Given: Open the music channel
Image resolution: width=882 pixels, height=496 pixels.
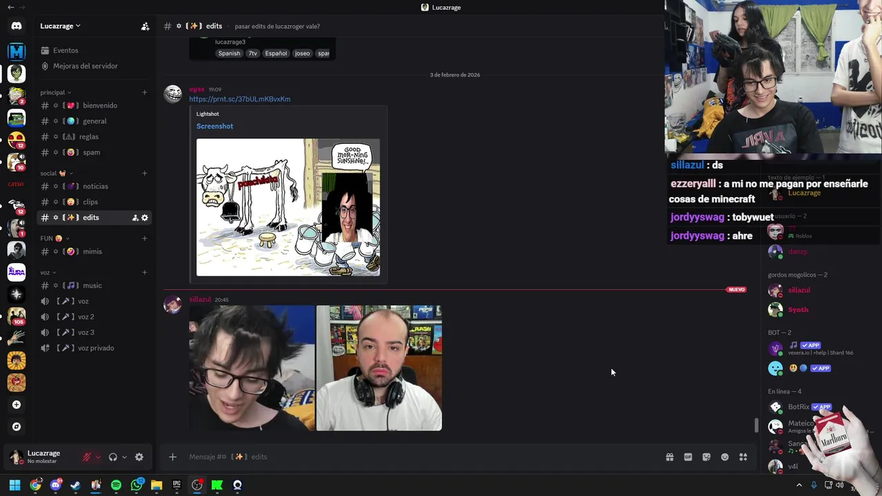Looking at the screenshot, I should click(94, 285).
